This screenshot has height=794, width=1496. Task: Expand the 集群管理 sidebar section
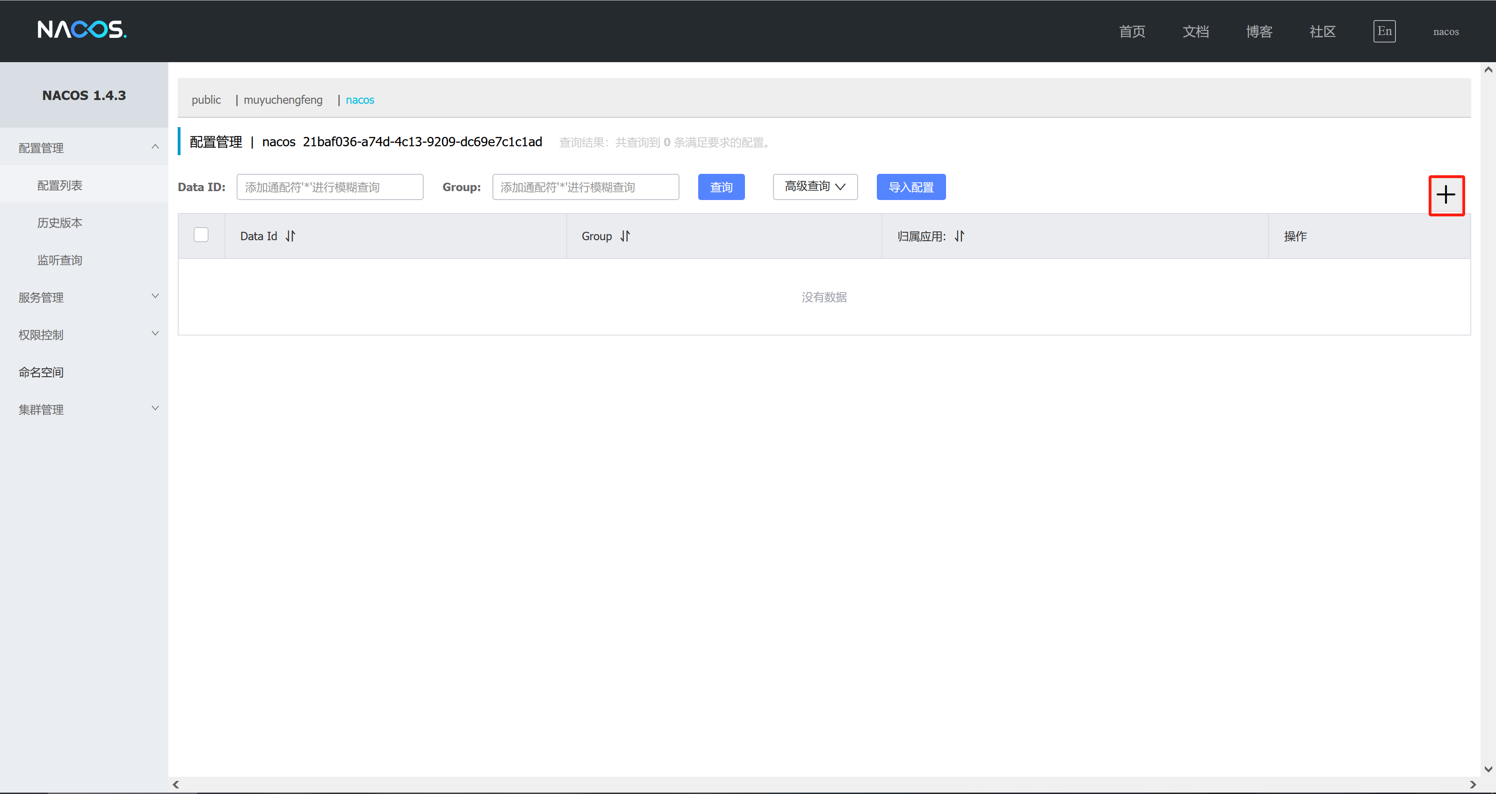(84, 409)
